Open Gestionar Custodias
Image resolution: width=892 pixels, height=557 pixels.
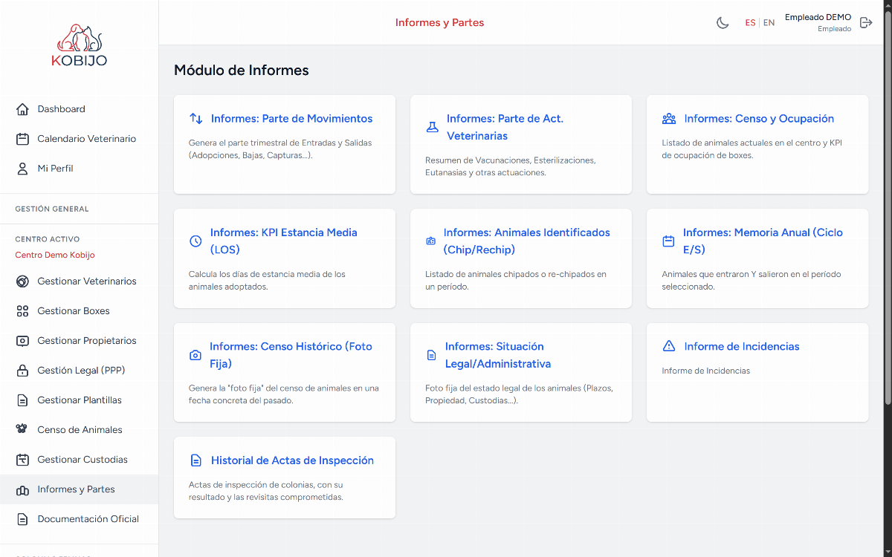pos(79,460)
